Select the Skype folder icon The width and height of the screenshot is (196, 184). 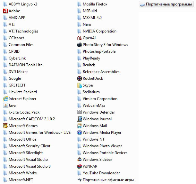[80, 85]
